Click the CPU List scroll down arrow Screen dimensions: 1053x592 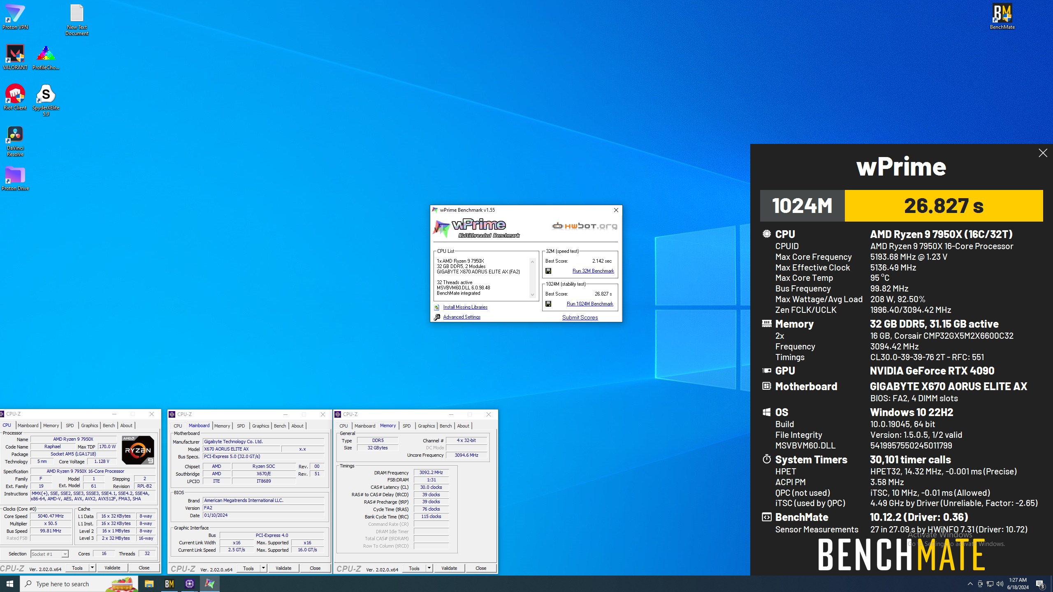coord(532,294)
